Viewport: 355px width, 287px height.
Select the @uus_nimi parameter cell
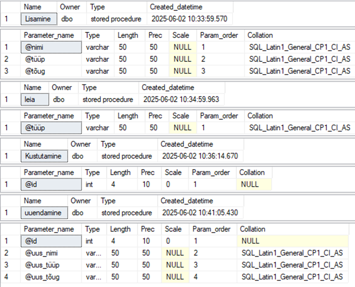coord(51,253)
